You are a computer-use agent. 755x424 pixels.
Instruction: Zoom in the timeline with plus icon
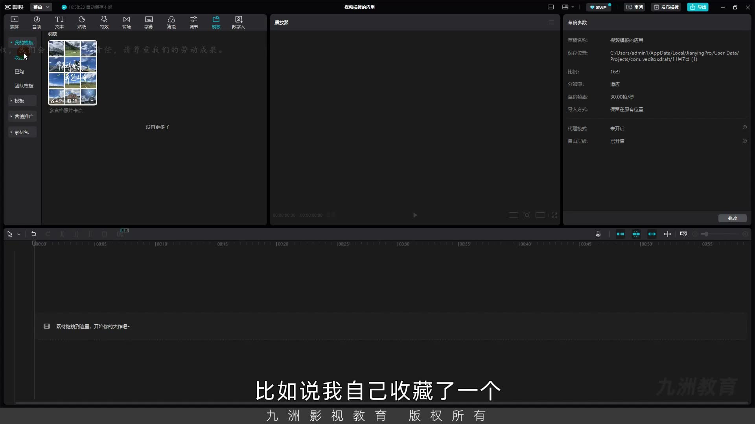[745, 234]
